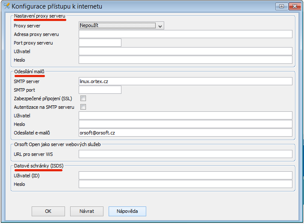Viewport: 304px width, 224px height.
Task: Enable the Zabezpečené připojení (SSL) checkbox
Action: pos(83,99)
